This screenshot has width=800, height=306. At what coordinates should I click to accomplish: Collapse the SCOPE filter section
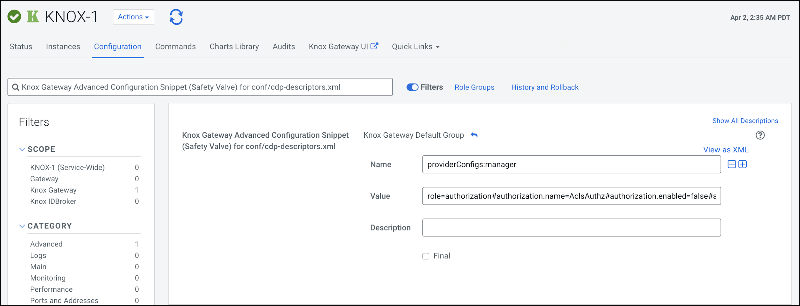coord(22,149)
